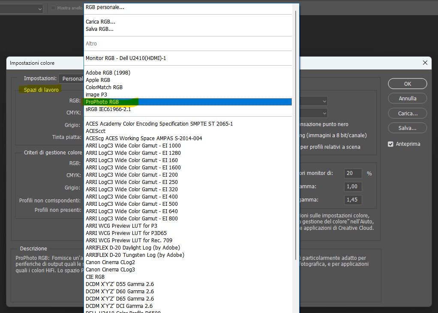438x313 pixels.
Task: Select ARRI LogC3 Wide Color Gamut - EI 250
Action: pos(188,182)
